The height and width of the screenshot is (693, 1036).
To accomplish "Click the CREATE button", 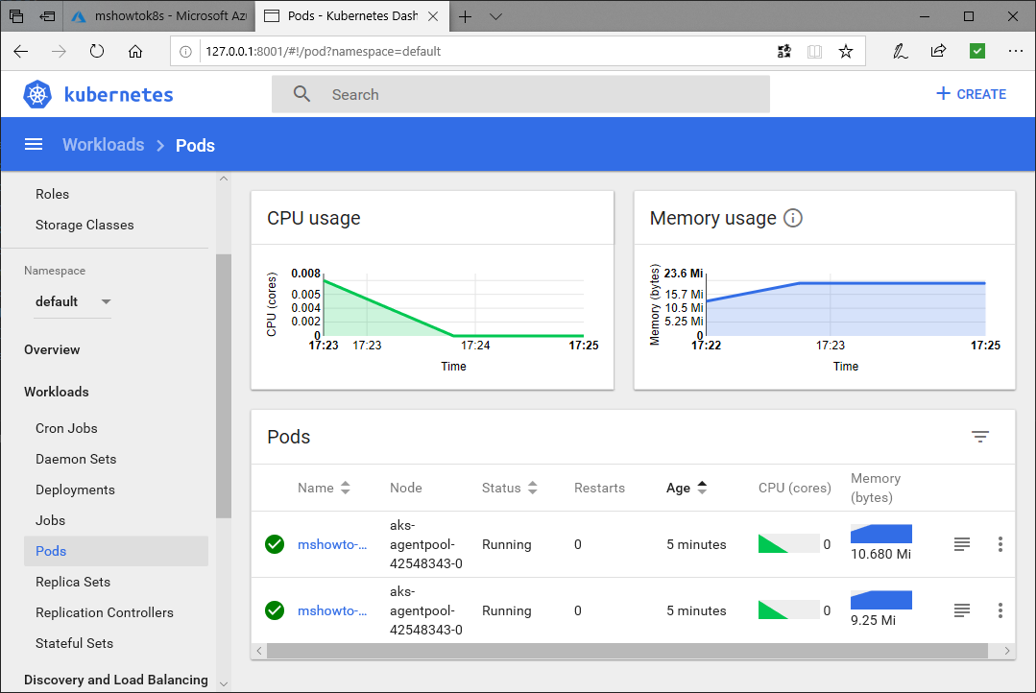I will click(x=971, y=94).
